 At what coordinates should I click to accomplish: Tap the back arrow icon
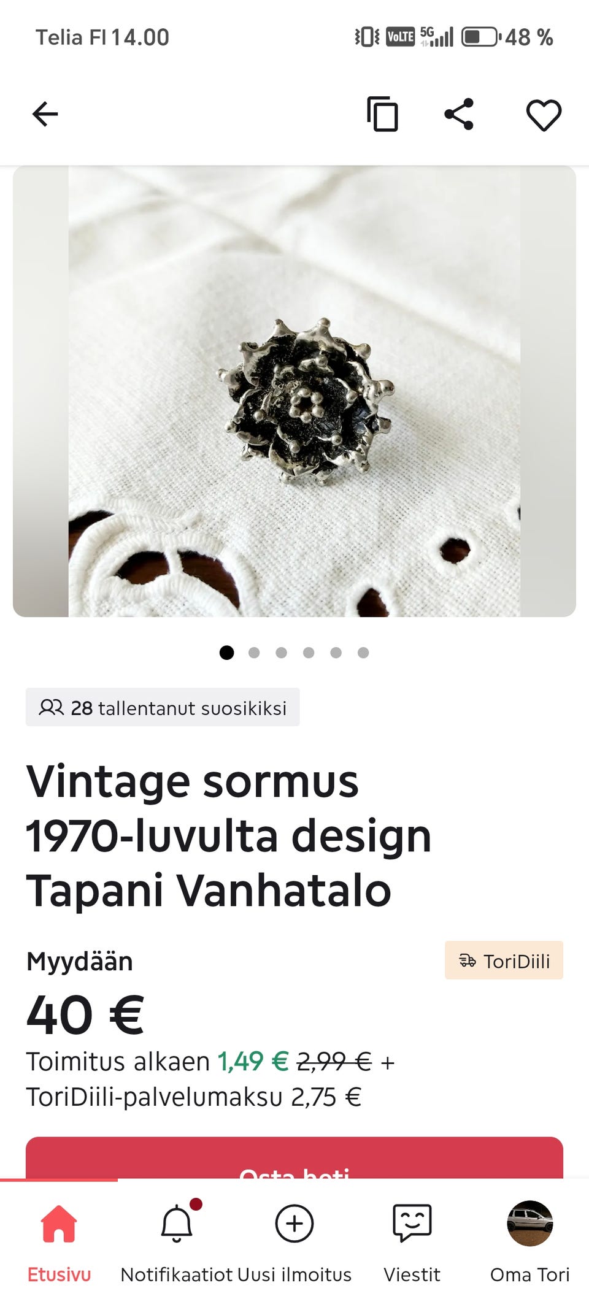click(45, 114)
